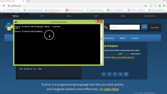Close the Welcome to Python.org browser tab
167x94 pixels.
[x=23, y=1]
